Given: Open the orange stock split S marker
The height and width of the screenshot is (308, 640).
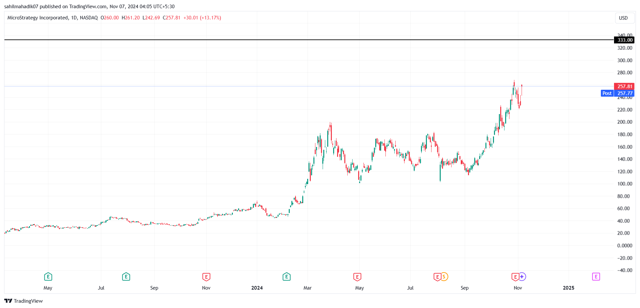Looking at the screenshot, I should tap(444, 277).
